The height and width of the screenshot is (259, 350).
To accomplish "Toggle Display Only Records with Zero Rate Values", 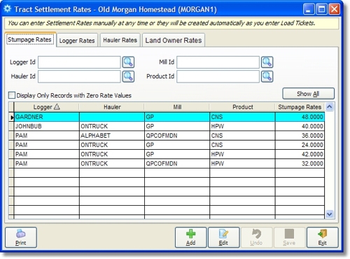I will click(x=12, y=95).
